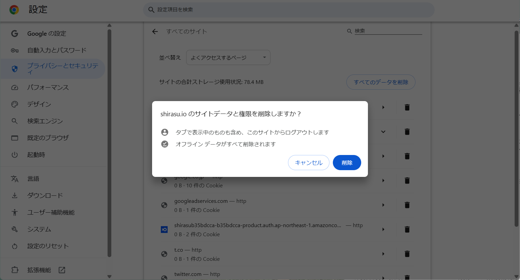Click the reset icon for 設定のリセット
The width and height of the screenshot is (520, 280).
click(x=15, y=246)
